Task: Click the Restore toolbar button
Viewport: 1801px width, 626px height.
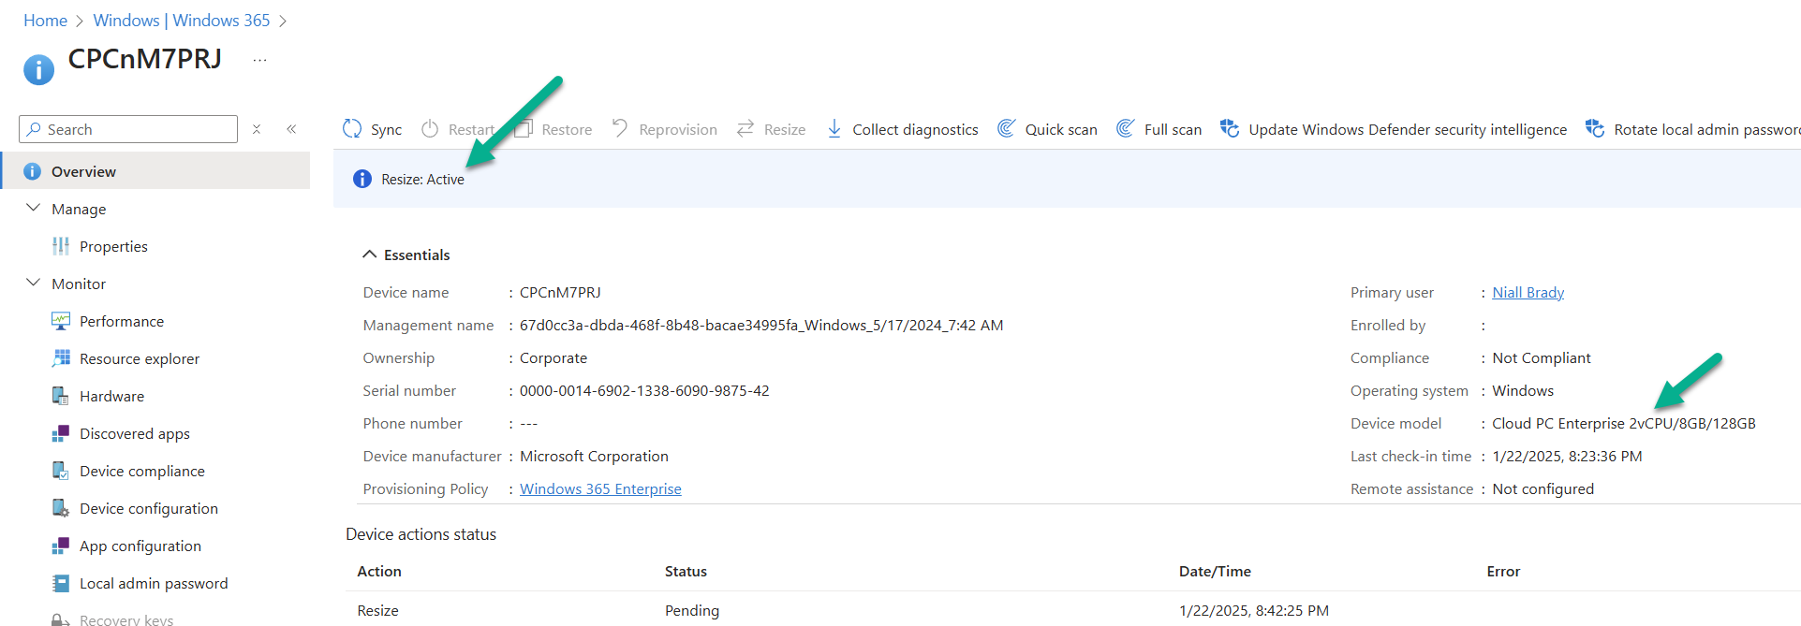Action: coord(553,129)
